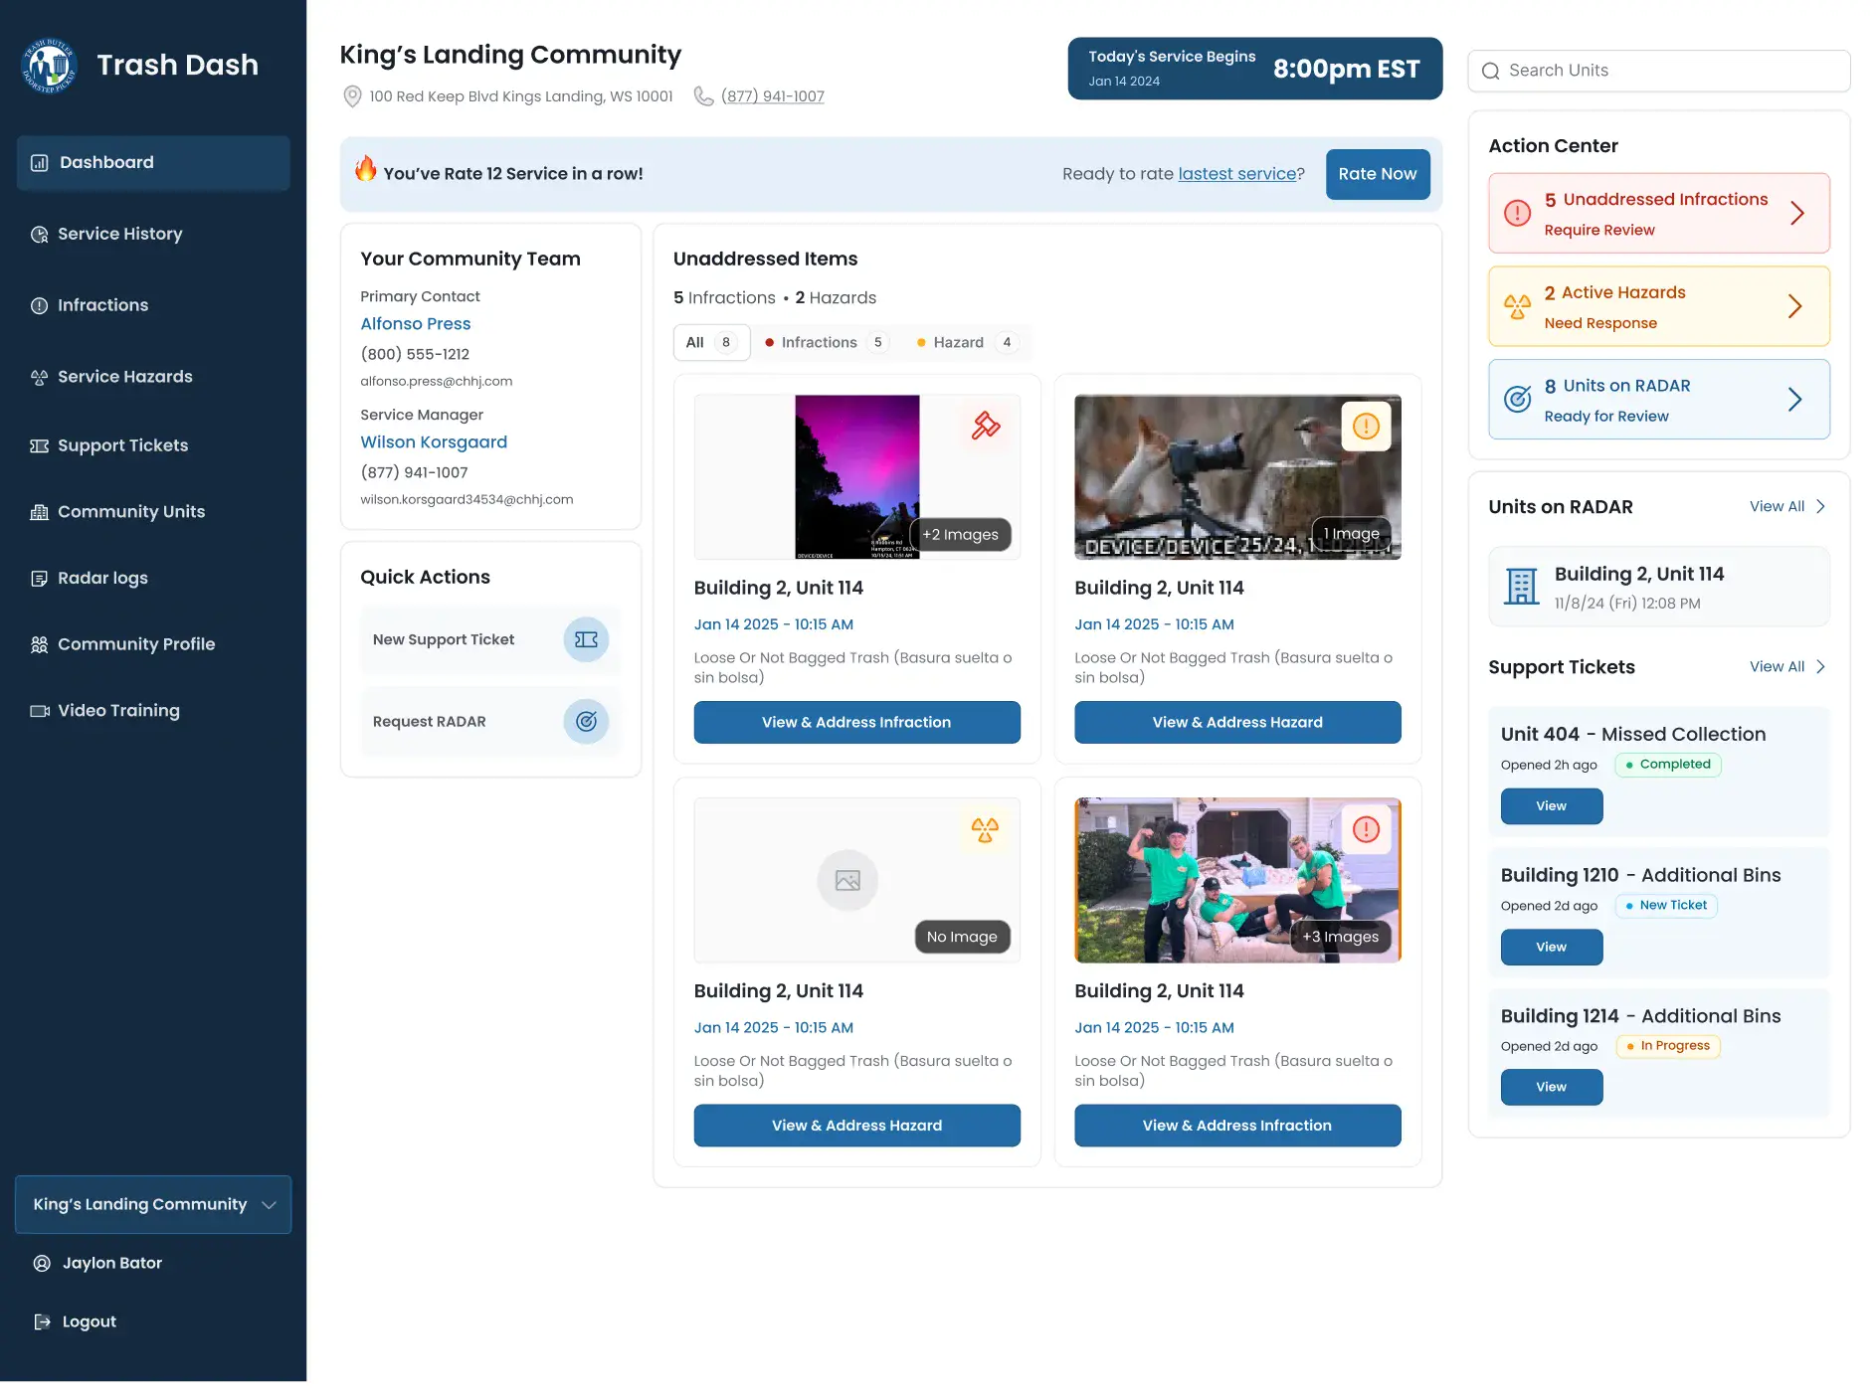Viewport: 1876px width, 1400px height.
Task: Open Radar logs using its document icon
Action: (x=39, y=578)
